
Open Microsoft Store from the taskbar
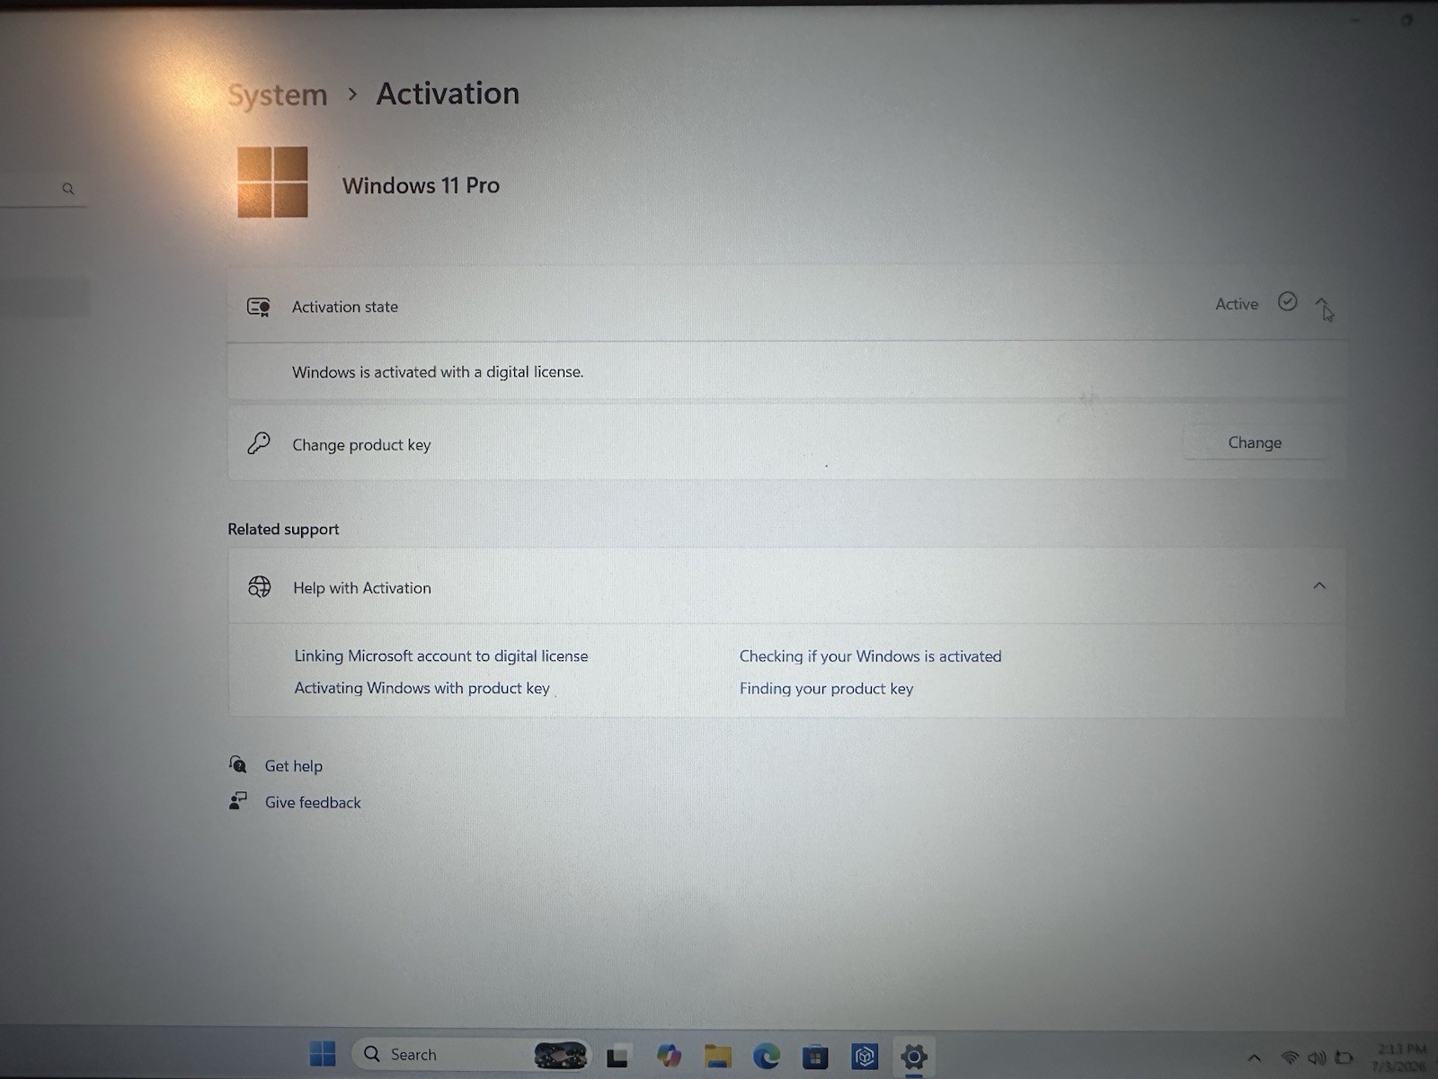[x=815, y=1057]
